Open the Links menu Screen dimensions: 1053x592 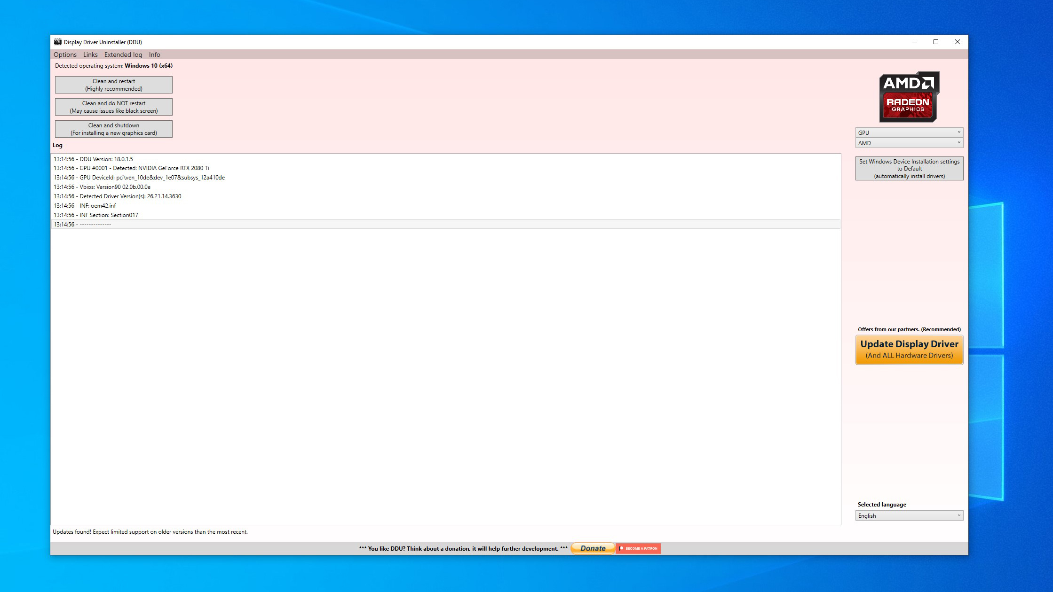point(90,54)
